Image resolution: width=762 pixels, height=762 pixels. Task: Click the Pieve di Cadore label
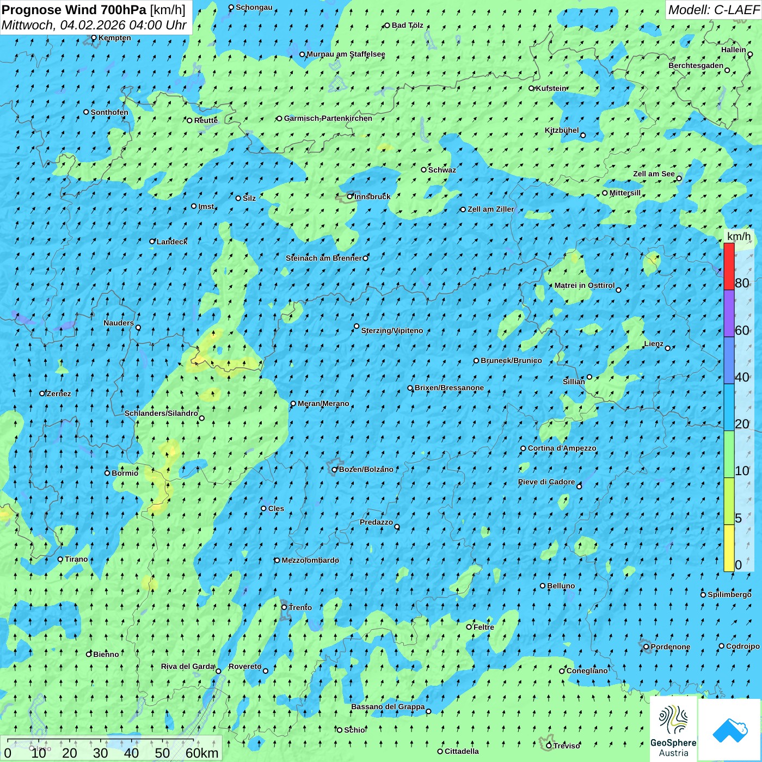tap(546, 482)
